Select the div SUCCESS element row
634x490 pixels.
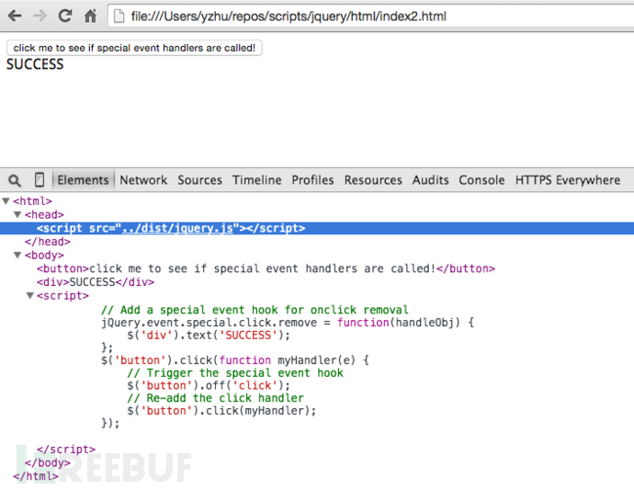click(x=96, y=282)
